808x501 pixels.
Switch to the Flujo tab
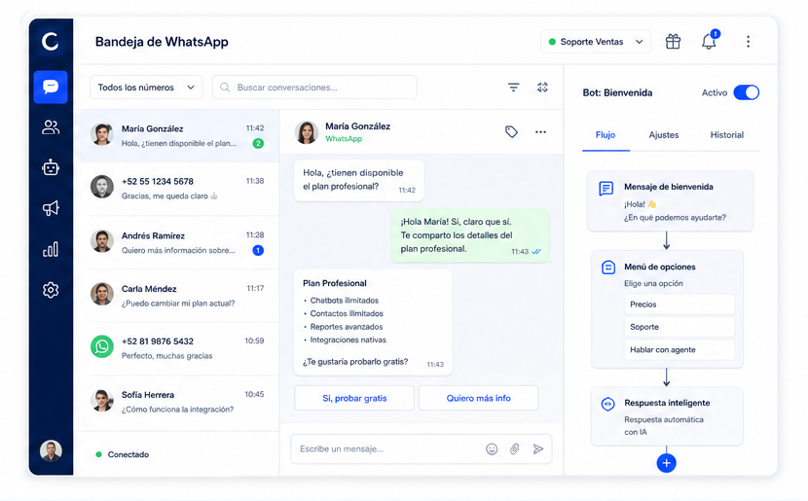point(606,135)
